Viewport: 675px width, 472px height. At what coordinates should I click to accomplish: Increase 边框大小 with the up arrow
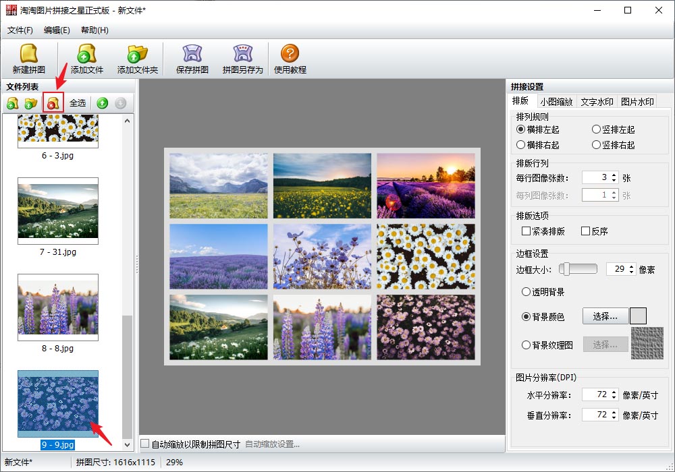(632, 266)
